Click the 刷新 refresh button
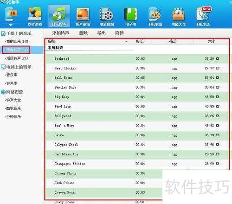This screenshot has height=204, width=232. 119,33
